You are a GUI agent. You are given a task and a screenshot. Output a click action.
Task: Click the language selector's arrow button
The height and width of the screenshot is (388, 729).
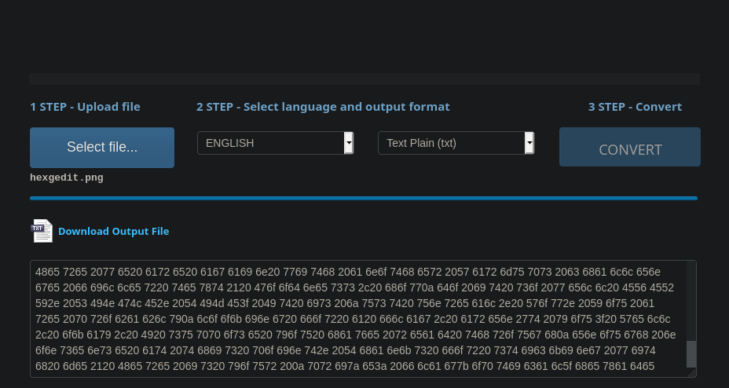tap(349, 143)
